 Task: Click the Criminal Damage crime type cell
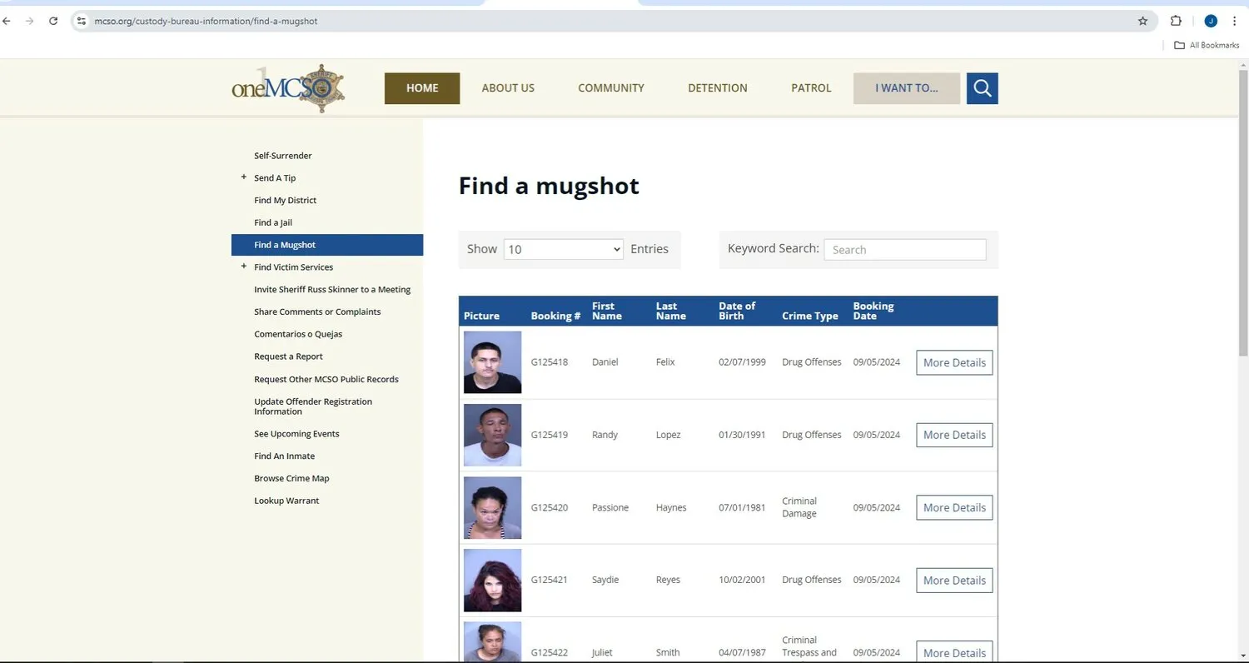tap(799, 507)
